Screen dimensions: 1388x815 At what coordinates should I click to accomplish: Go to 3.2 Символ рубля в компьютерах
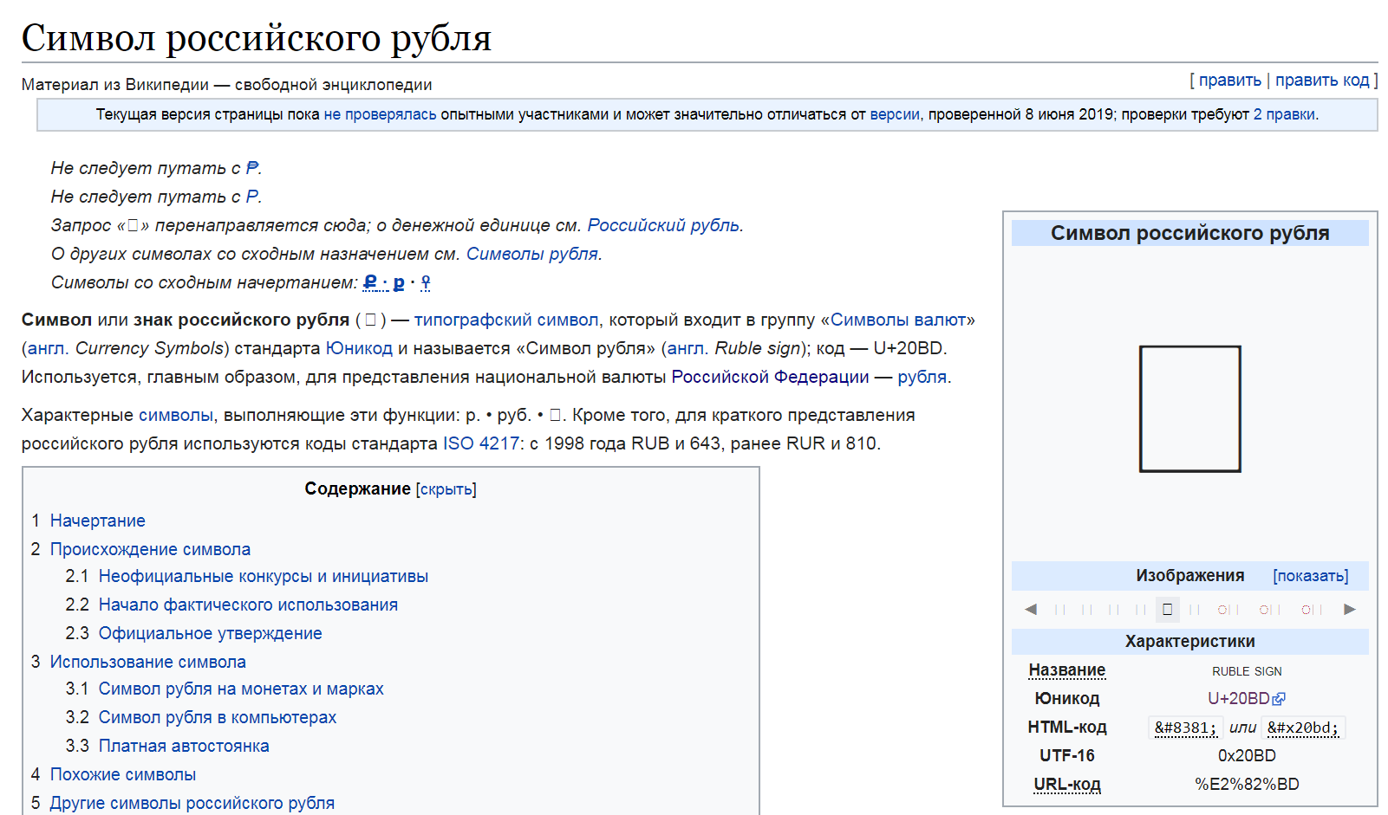(x=218, y=717)
